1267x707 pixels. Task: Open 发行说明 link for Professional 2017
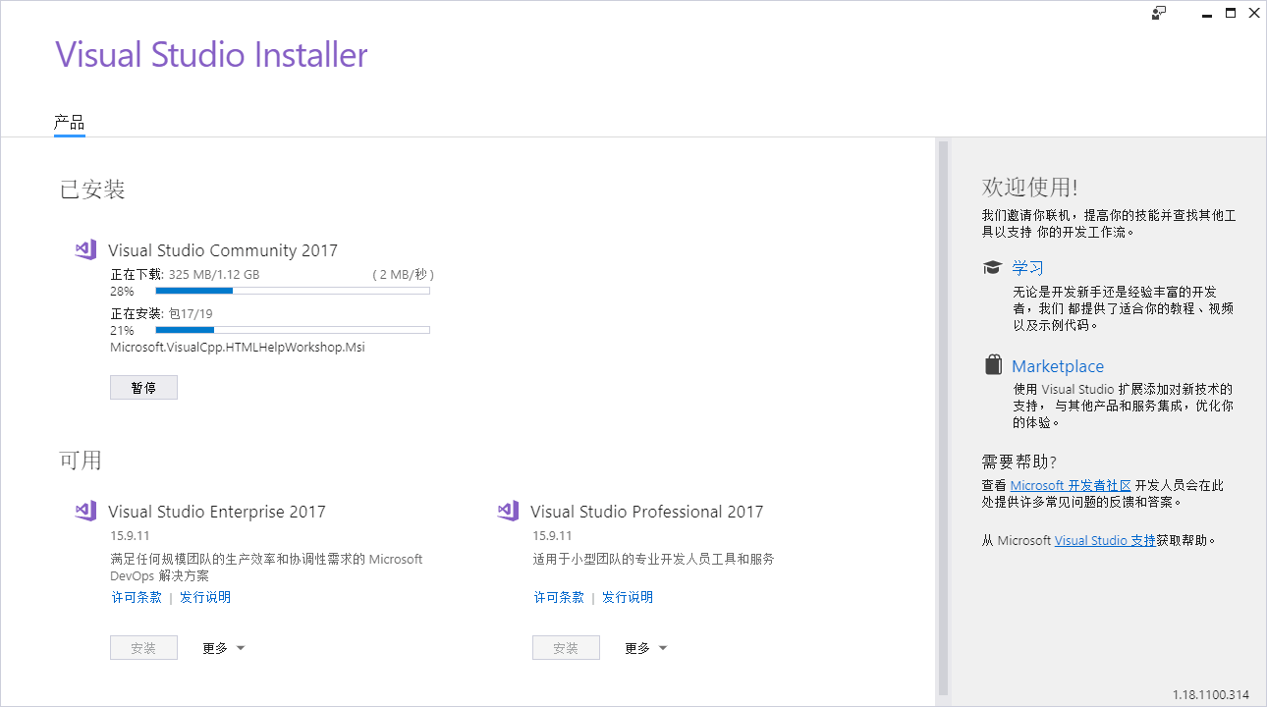tap(628, 597)
